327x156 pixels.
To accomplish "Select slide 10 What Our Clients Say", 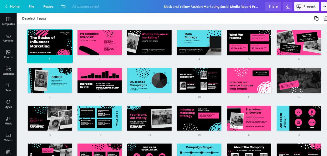I will (199, 81).
